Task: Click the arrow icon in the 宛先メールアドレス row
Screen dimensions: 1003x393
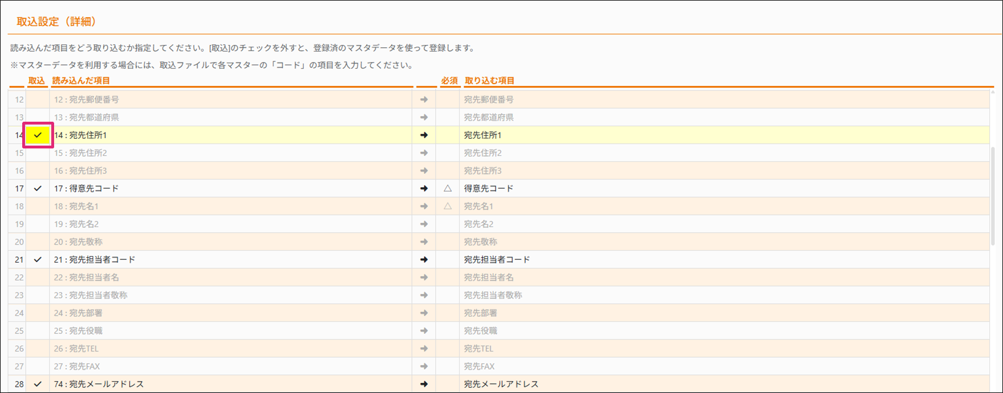Action: pyautogui.click(x=424, y=384)
